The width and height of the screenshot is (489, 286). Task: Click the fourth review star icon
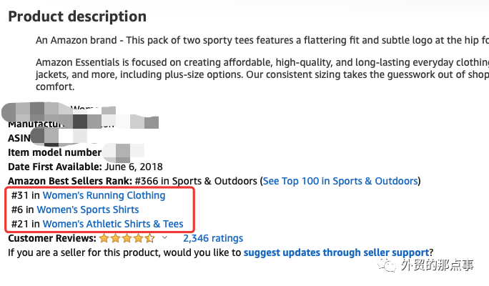pos(139,238)
